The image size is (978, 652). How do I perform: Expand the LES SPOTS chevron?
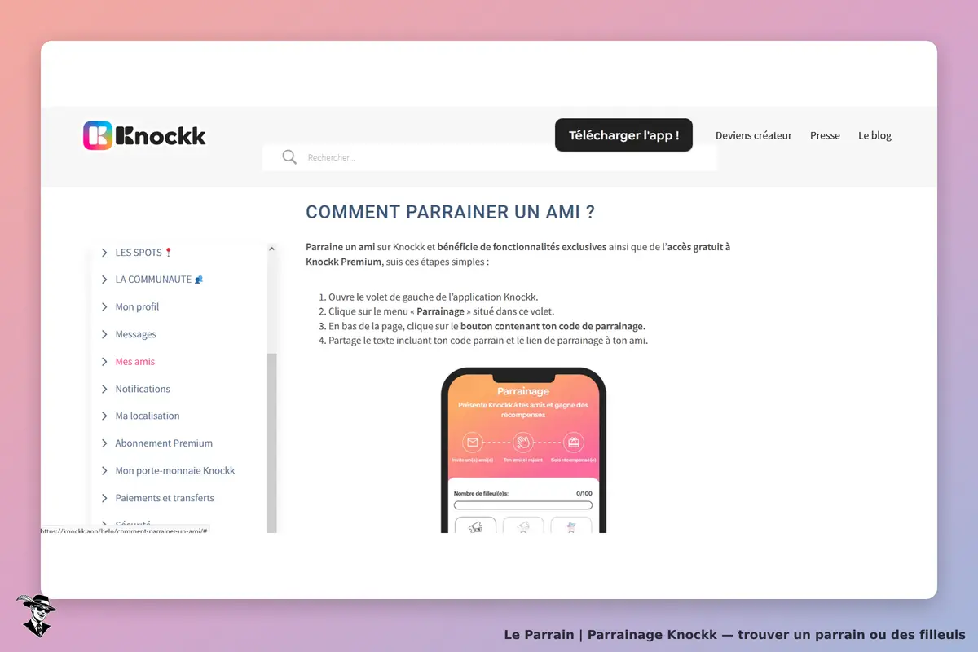tap(104, 253)
